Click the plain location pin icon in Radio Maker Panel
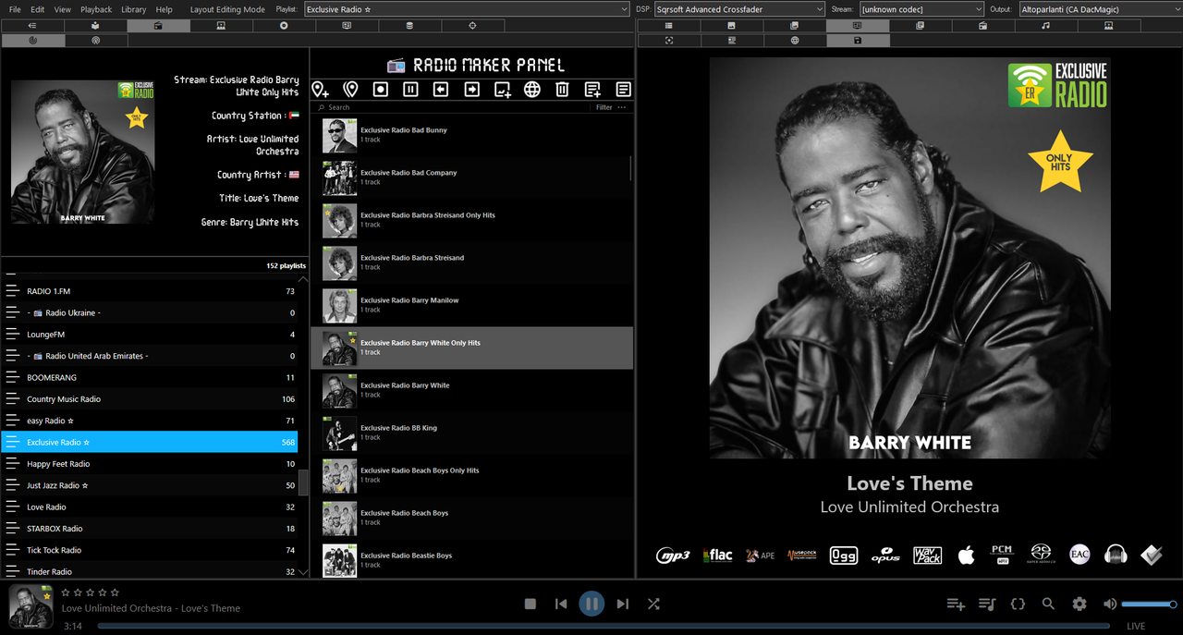 pos(350,90)
